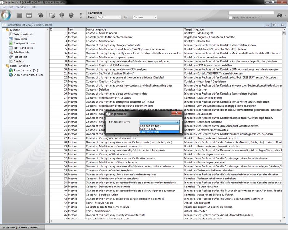
Task: Click into the search input field
Action: 251,13
